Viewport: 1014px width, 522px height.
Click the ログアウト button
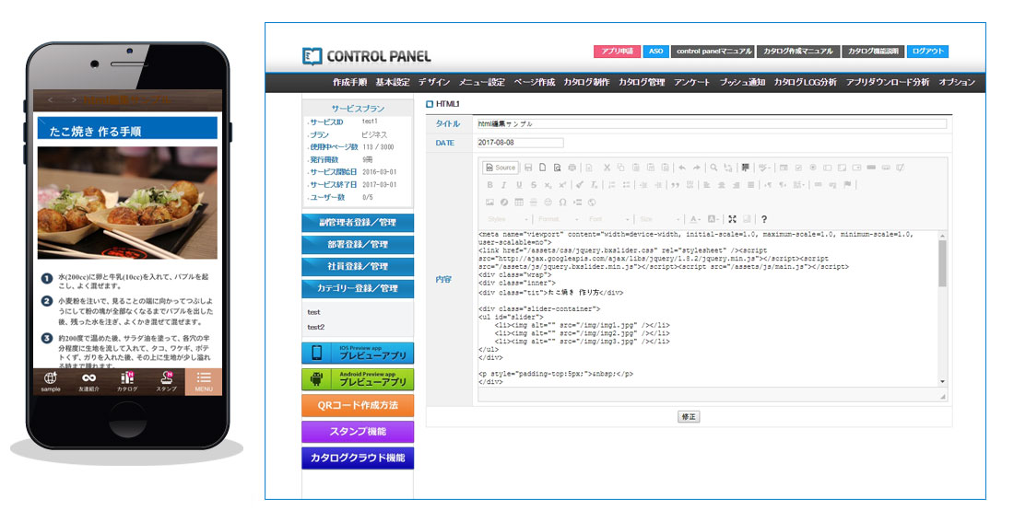(x=927, y=52)
